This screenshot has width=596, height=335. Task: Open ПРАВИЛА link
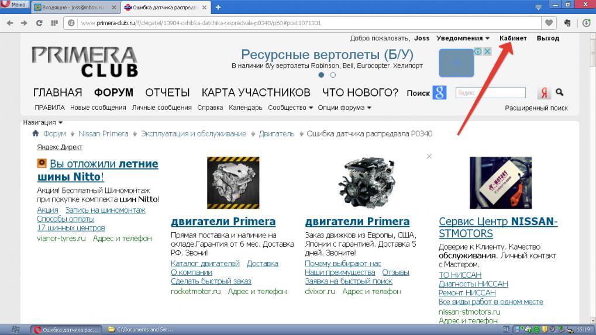(x=50, y=108)
